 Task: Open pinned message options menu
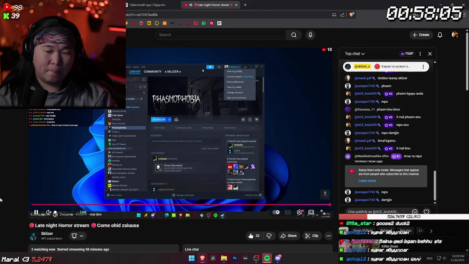[423, 67]
